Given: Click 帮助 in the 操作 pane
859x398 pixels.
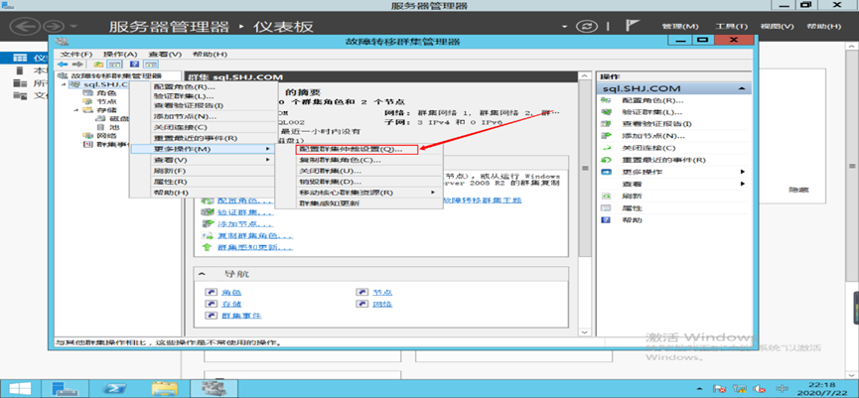Looking at the screenshot, I should click(x=633, y=220).
